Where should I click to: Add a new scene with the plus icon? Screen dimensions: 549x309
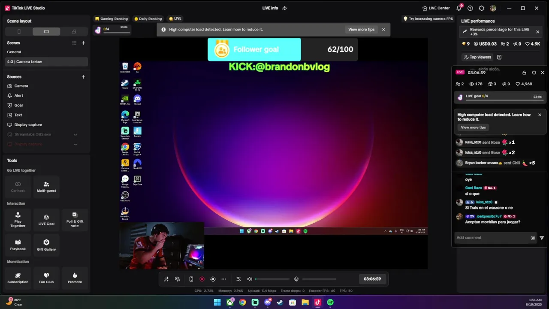pyautogui.click(x=83, y=43)
